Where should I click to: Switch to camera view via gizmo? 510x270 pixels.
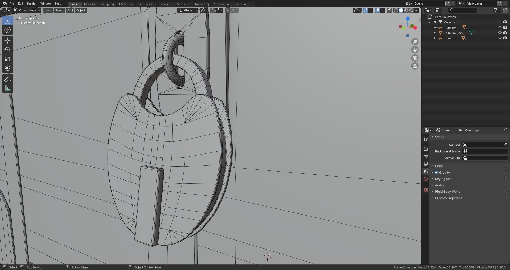415,58
